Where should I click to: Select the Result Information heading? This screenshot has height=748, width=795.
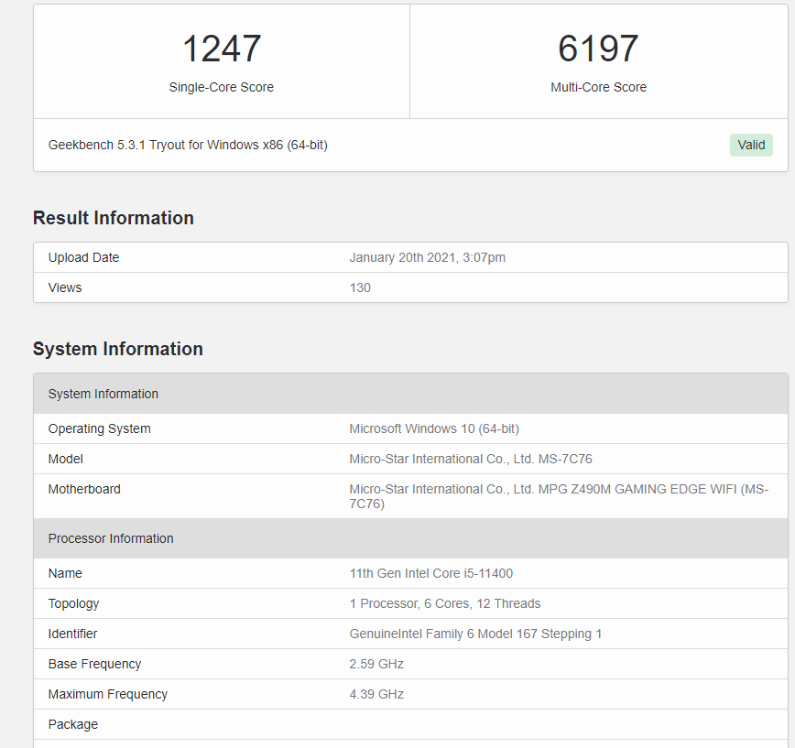pyautogui.click(x=114, y=218)
